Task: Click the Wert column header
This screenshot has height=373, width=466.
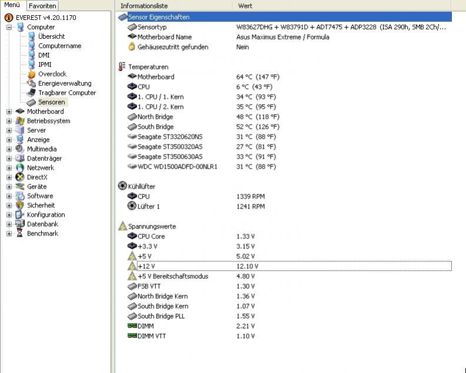Action: tap(342, 6)
